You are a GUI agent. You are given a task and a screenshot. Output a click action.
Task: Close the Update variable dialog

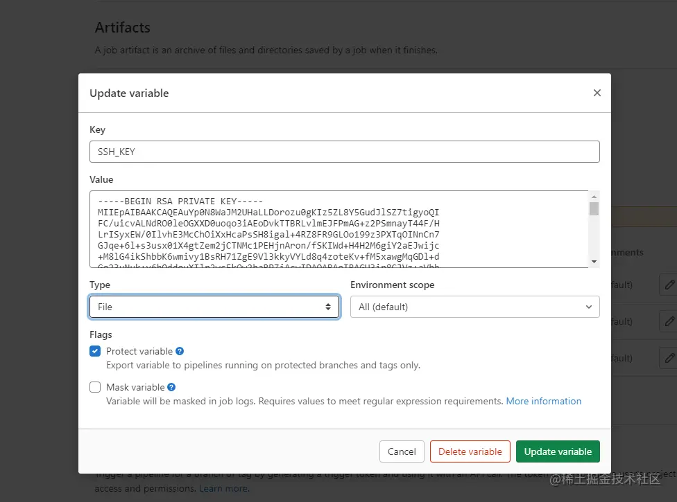coord(597,93)
